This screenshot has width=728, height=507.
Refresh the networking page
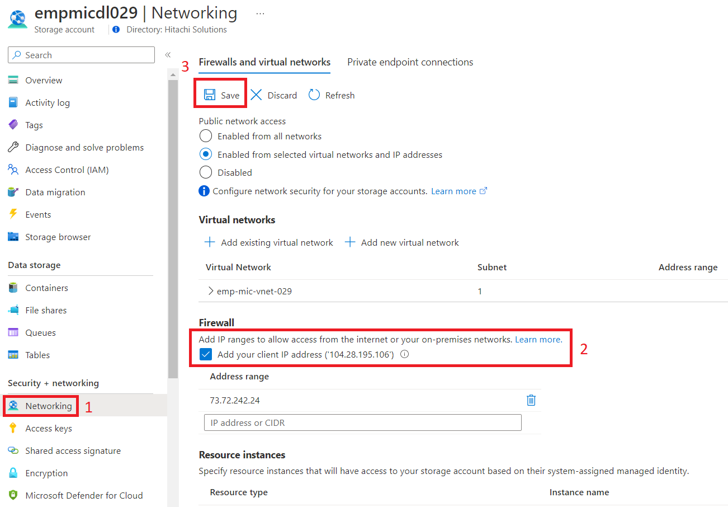pos(332,95)
